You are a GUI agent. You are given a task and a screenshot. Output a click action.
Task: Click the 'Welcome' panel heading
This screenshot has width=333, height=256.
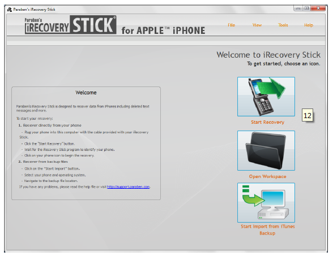(86, 93)
